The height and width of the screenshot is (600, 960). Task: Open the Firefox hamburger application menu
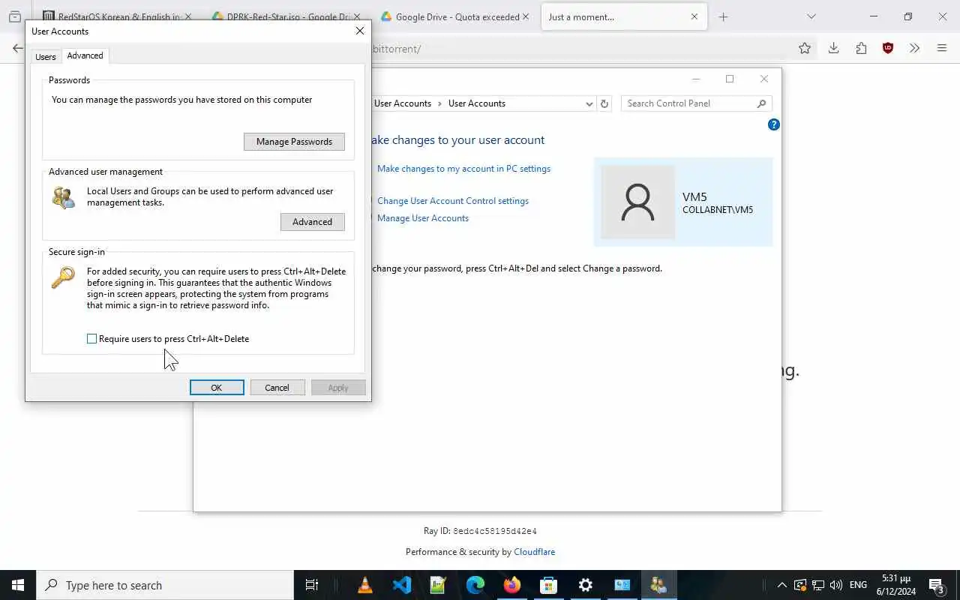tap(942, 48)
